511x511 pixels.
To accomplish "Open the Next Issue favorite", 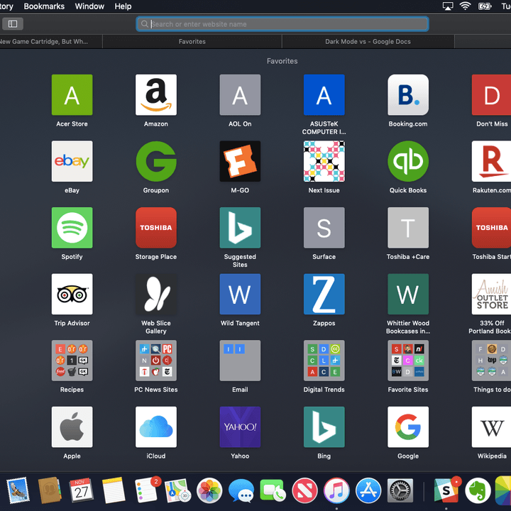I will 324,161.
